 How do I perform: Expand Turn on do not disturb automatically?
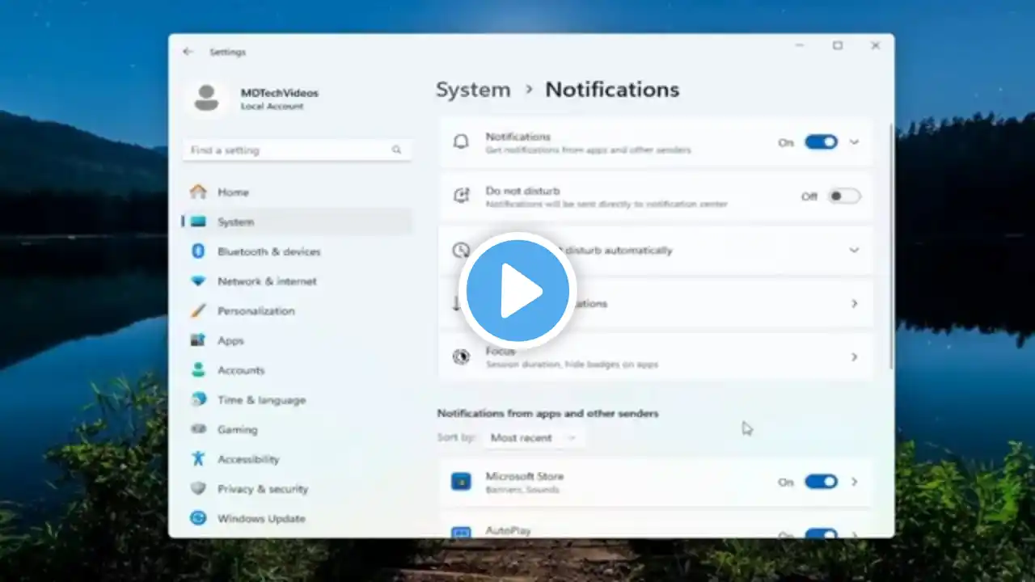coord(656,250)
